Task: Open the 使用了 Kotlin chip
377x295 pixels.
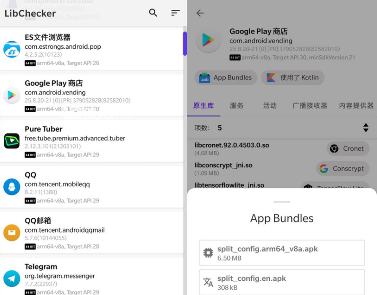Action: (x=293, y=78)
